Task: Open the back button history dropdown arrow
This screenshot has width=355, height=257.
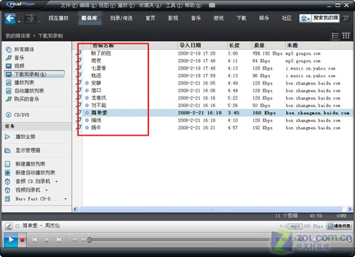Action: [19, 22]
